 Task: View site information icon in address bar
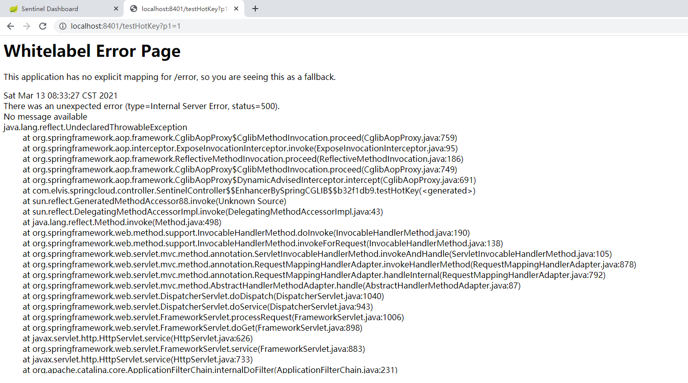[x=63, y=26]
